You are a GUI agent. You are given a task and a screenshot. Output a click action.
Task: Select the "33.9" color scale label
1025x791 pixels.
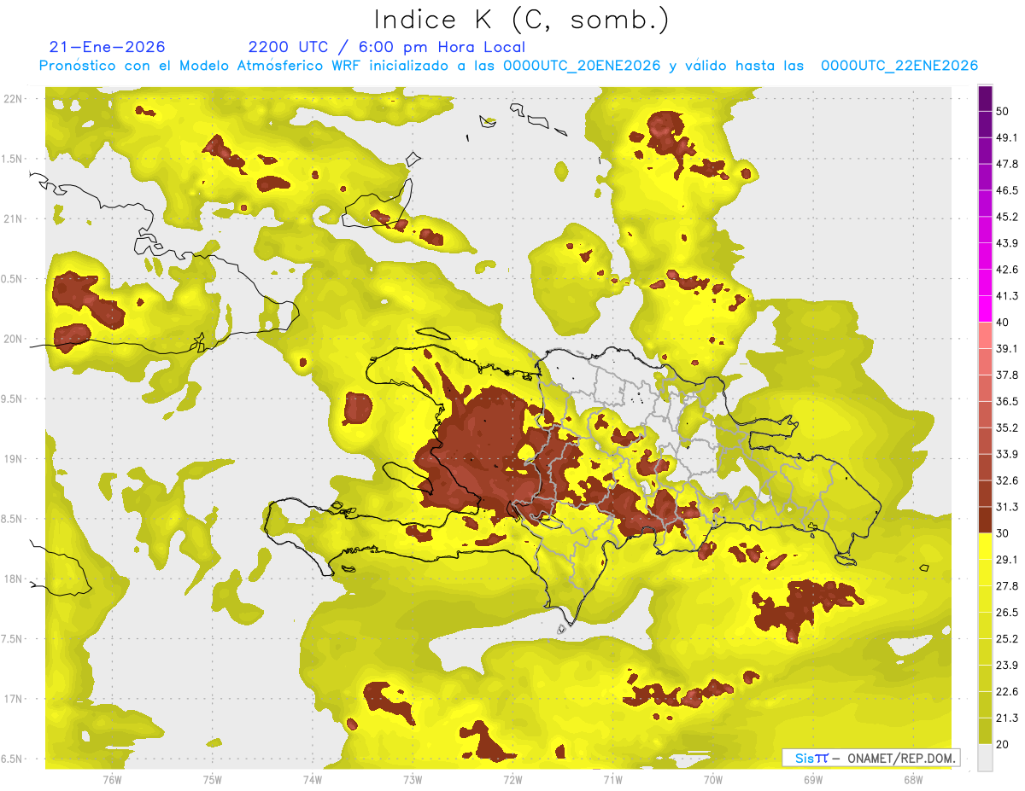[x=1007, y=454]
